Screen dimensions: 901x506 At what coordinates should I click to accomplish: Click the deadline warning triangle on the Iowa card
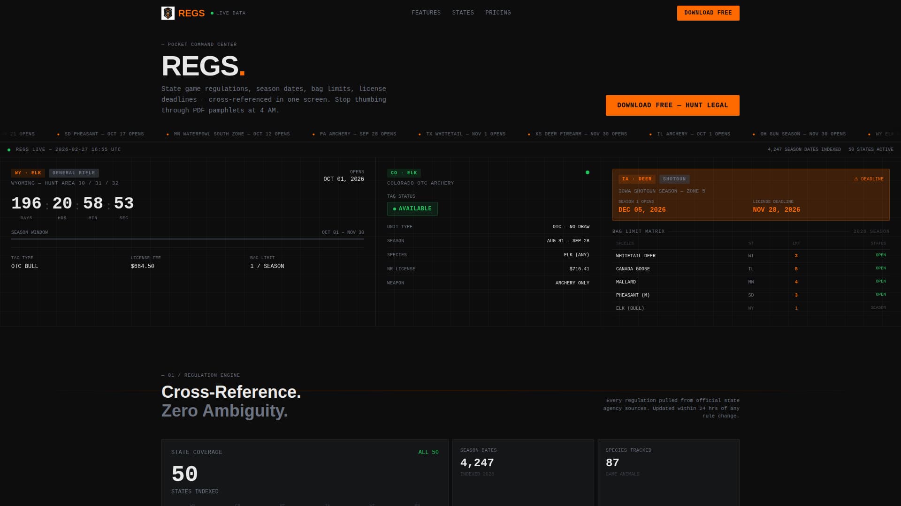tap(857, 179)
